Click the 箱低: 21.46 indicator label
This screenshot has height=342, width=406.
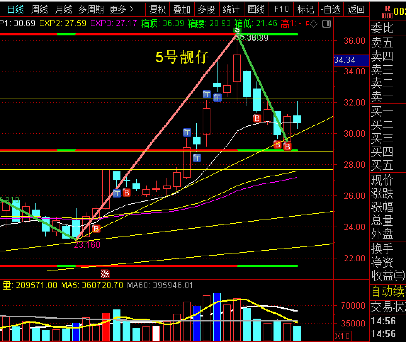point(256,23)
